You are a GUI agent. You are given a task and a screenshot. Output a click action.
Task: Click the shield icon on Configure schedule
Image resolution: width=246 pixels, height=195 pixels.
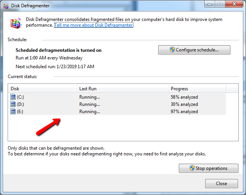click(172, 50)
